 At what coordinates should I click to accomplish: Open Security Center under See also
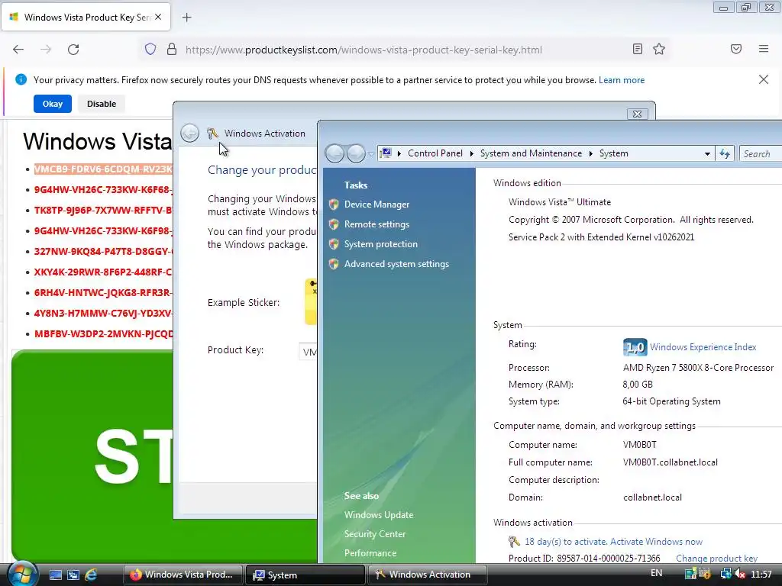coord(374,533)
